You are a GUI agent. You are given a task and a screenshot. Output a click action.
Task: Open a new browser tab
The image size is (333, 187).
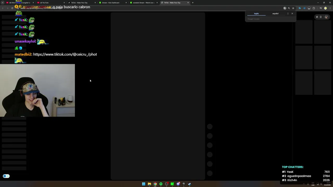point(193,3)
